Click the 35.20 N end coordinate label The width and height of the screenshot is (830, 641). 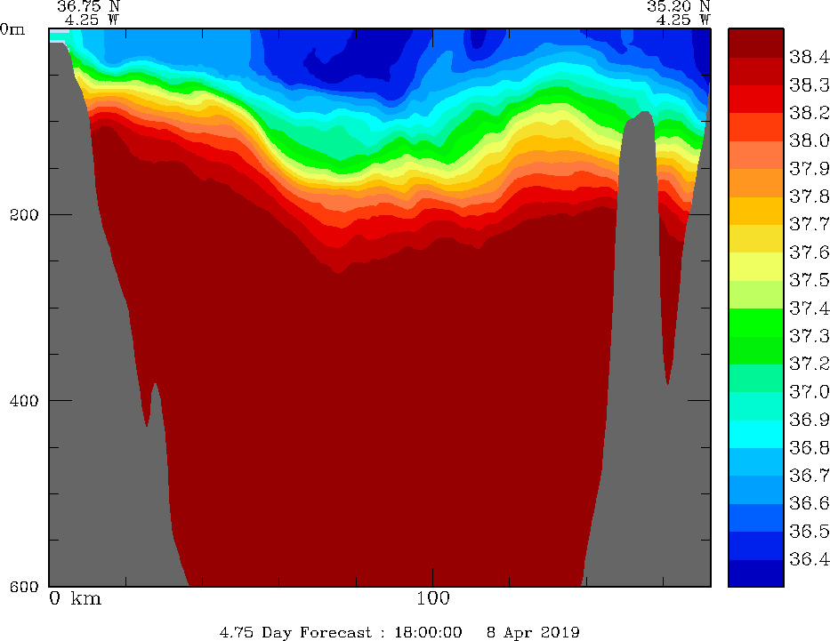pyautogui.click(x=678, y=5)
